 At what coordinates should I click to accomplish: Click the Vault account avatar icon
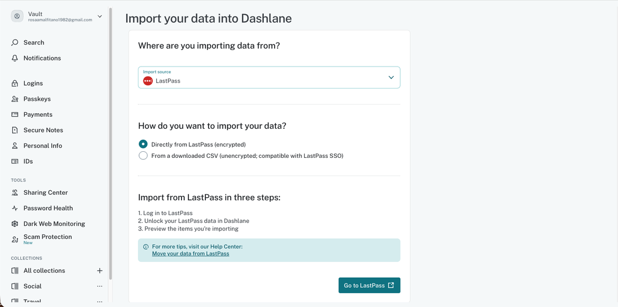pos(17,16)
